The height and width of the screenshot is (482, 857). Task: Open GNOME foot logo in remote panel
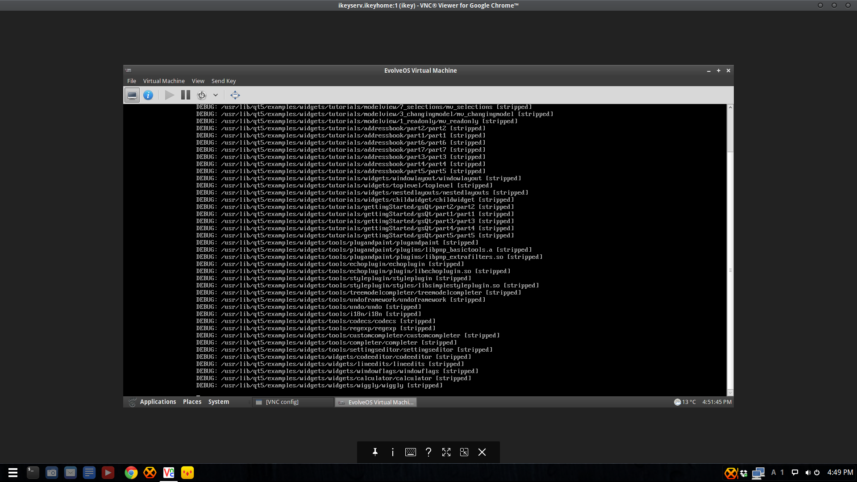[x=132, y=402]
